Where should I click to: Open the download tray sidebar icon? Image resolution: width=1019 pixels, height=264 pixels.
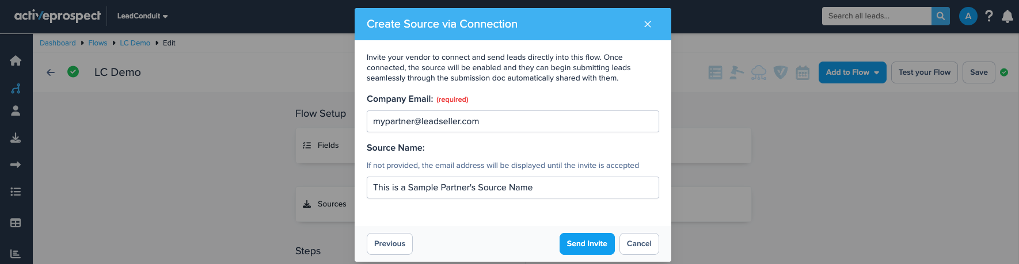[x=16, y=138]
